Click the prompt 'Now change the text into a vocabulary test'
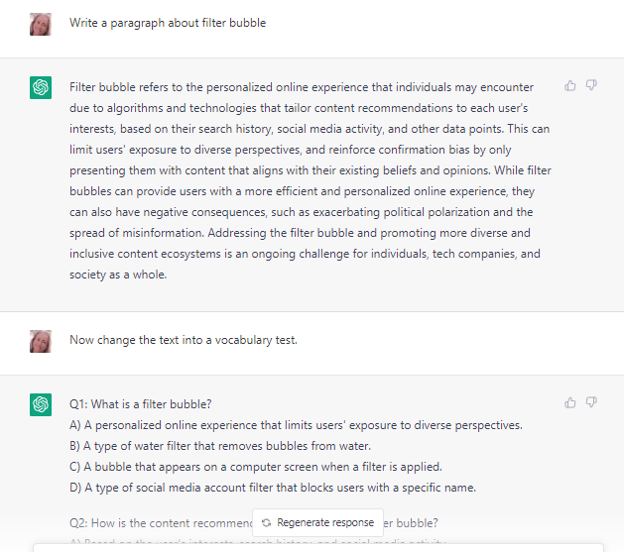Screen dimensions: 624x552 click(184, 340)
